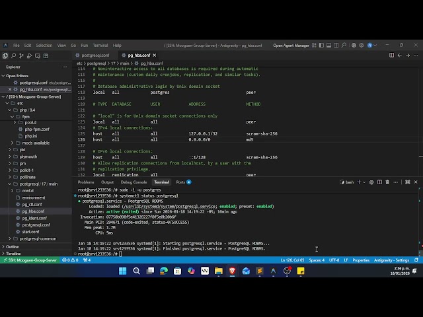Close the terminal panel
Screen dimensions: 423x317
(x=416, y=182)
